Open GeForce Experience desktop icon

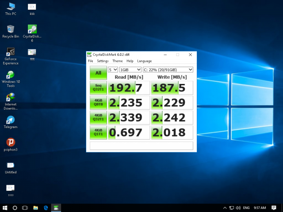[x=10, y=52]
